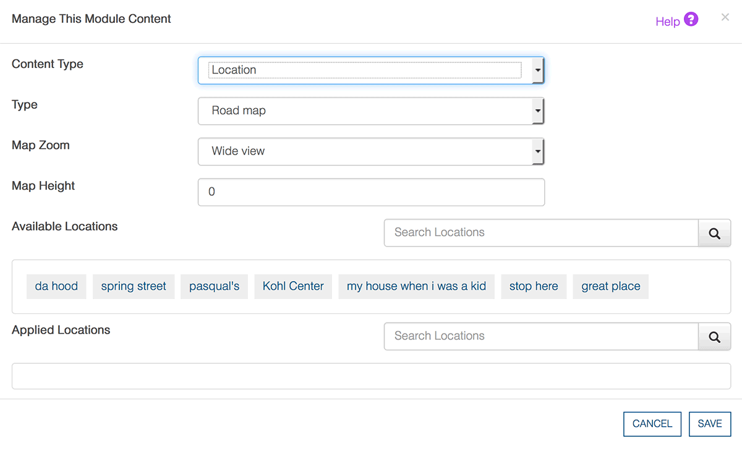742x459 pixels.
Task: Click the purple Help question mark icon
Action: coord(691,20)
